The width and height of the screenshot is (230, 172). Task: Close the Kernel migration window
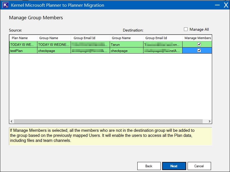coord(226,5)
